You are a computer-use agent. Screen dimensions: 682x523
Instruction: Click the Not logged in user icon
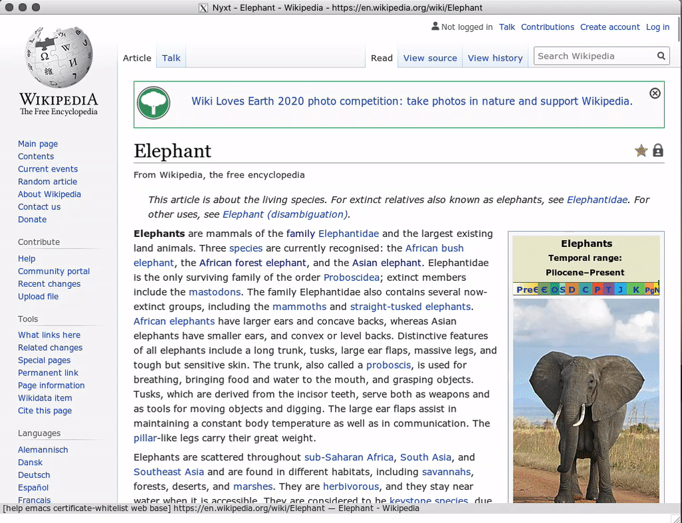tap(435, 27)
